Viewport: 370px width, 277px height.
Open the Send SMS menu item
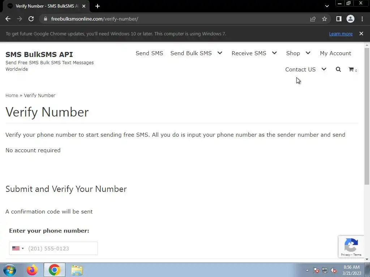(149, 53)
